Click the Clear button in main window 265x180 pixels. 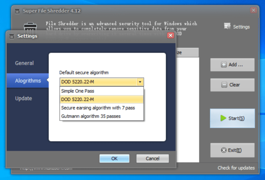pos(232,85)
